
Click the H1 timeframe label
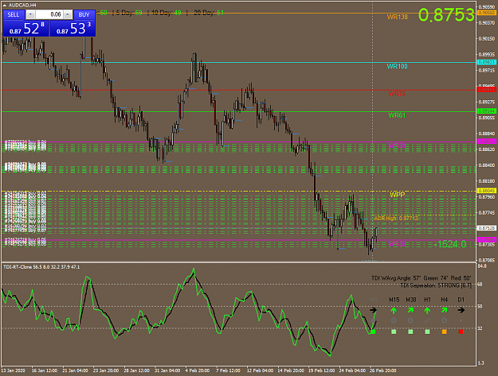(x=428, y=300)
